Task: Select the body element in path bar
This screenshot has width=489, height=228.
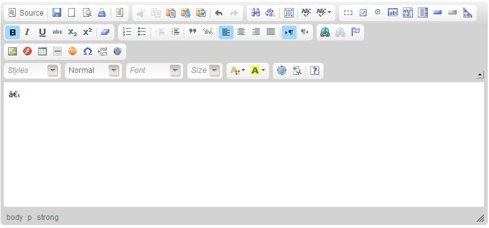Action: pyautogui.click(x=14, y=217)
